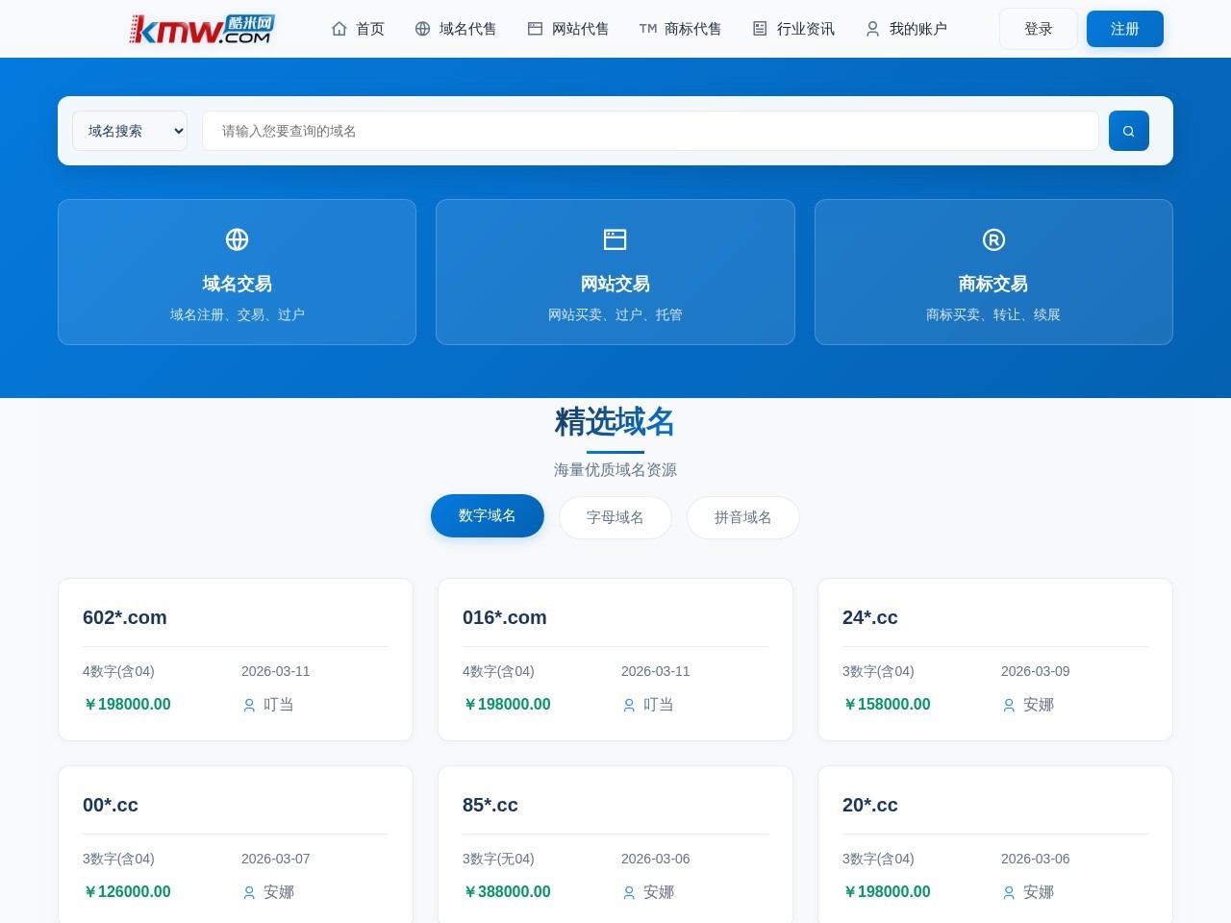Switch to the 字母域名 filter tab
This screenshot has height=923, width=1231.
[615, 517]
